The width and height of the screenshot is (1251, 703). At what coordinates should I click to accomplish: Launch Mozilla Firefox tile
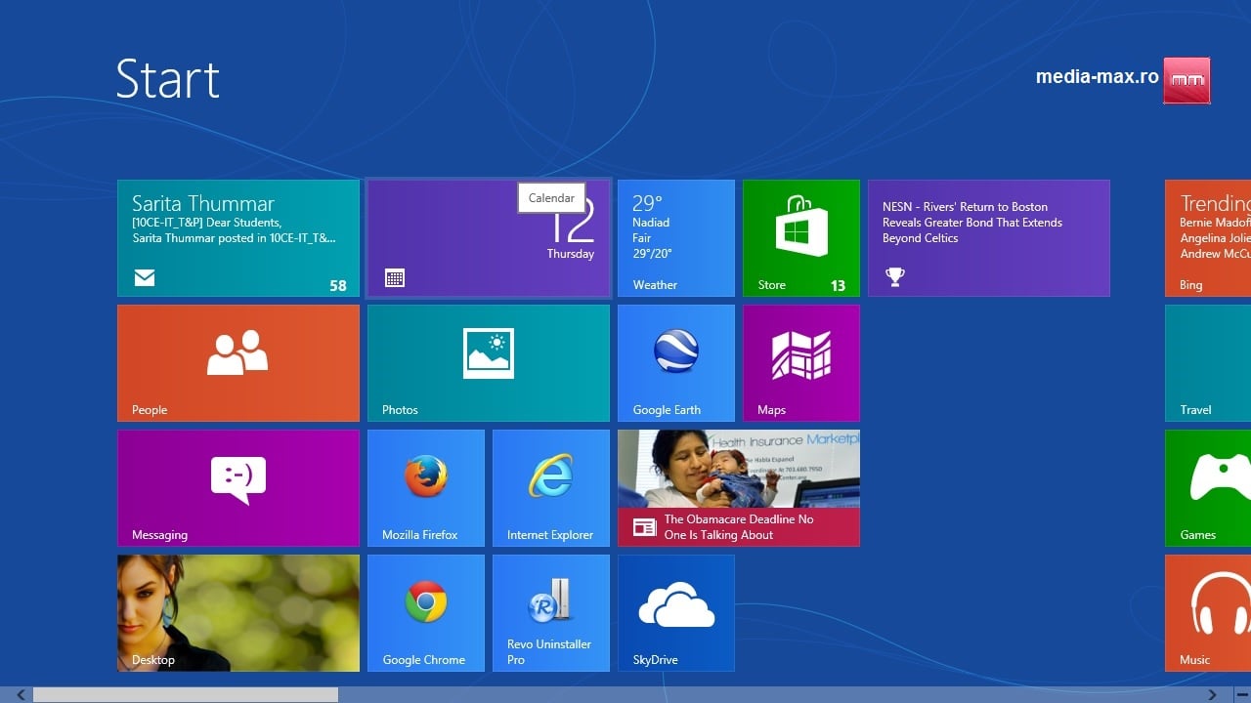coord(426,488)
